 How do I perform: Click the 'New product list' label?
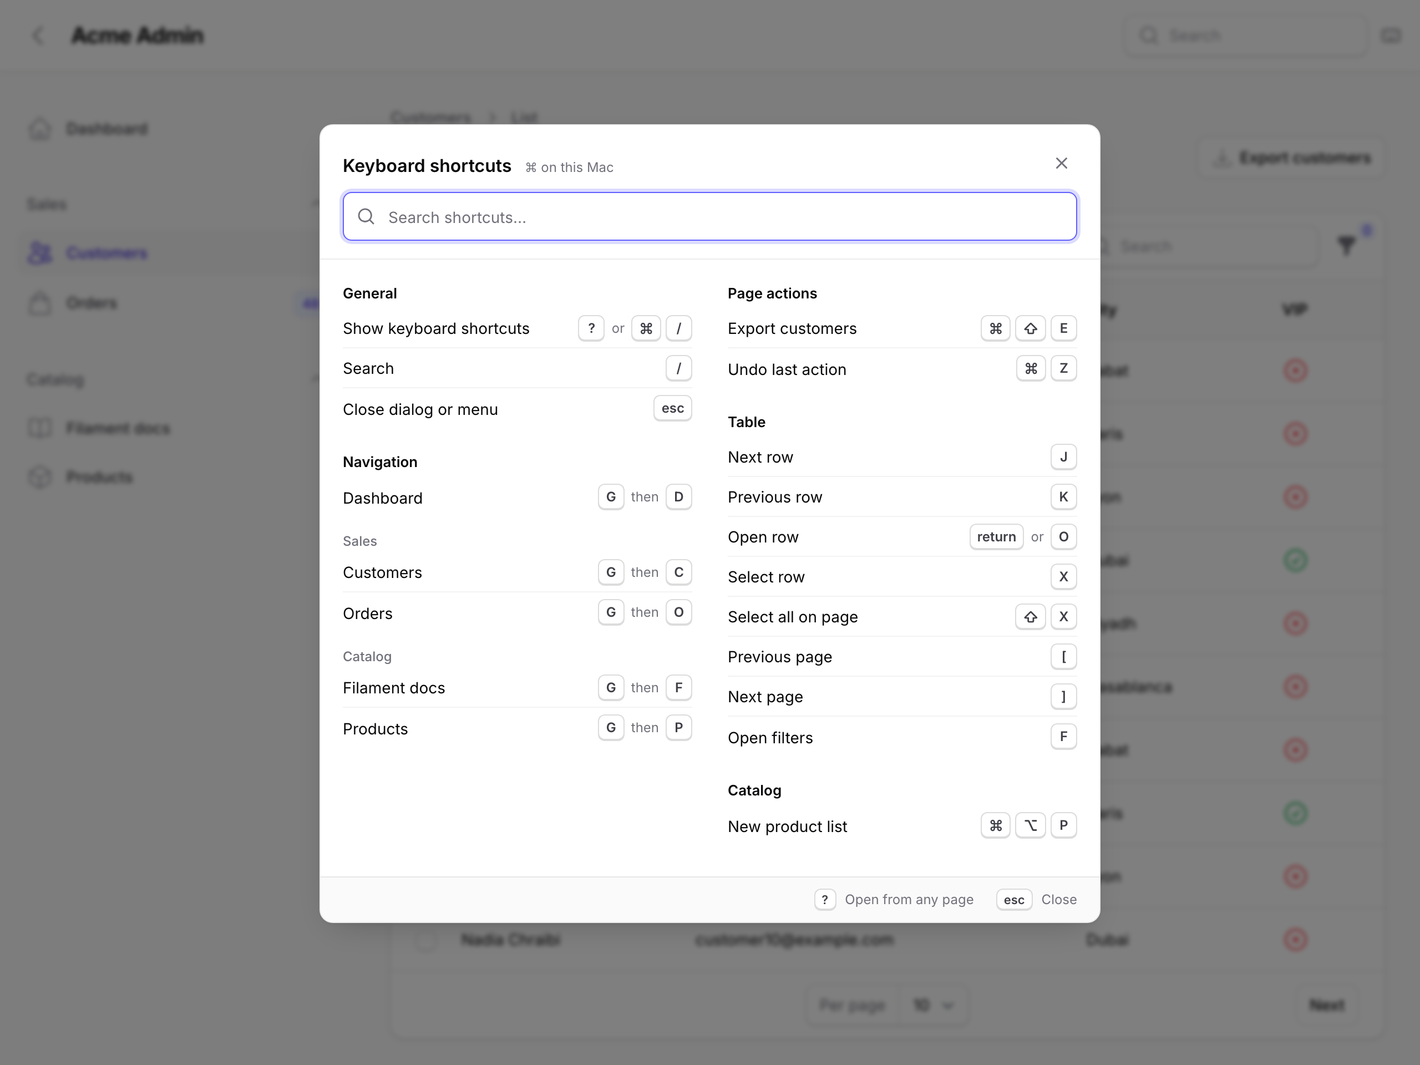click(787, 827)
